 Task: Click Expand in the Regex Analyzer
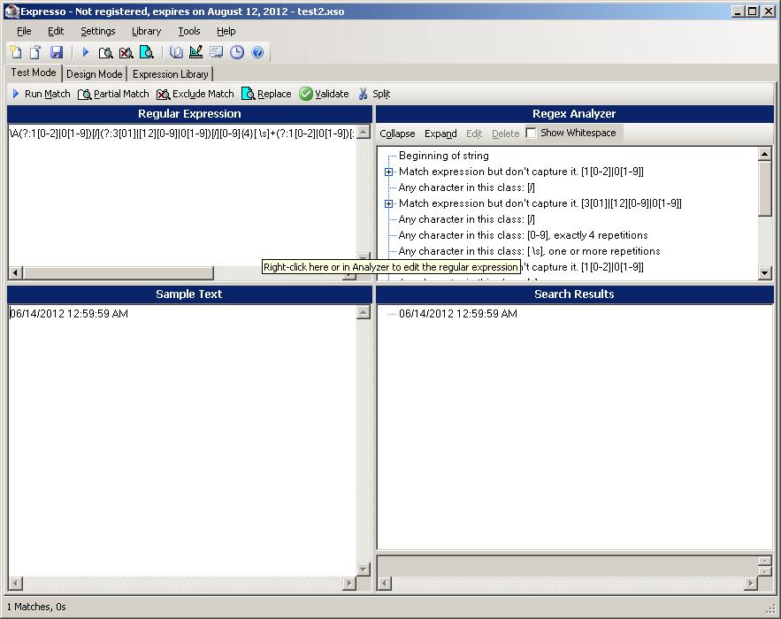coord(440,134)
